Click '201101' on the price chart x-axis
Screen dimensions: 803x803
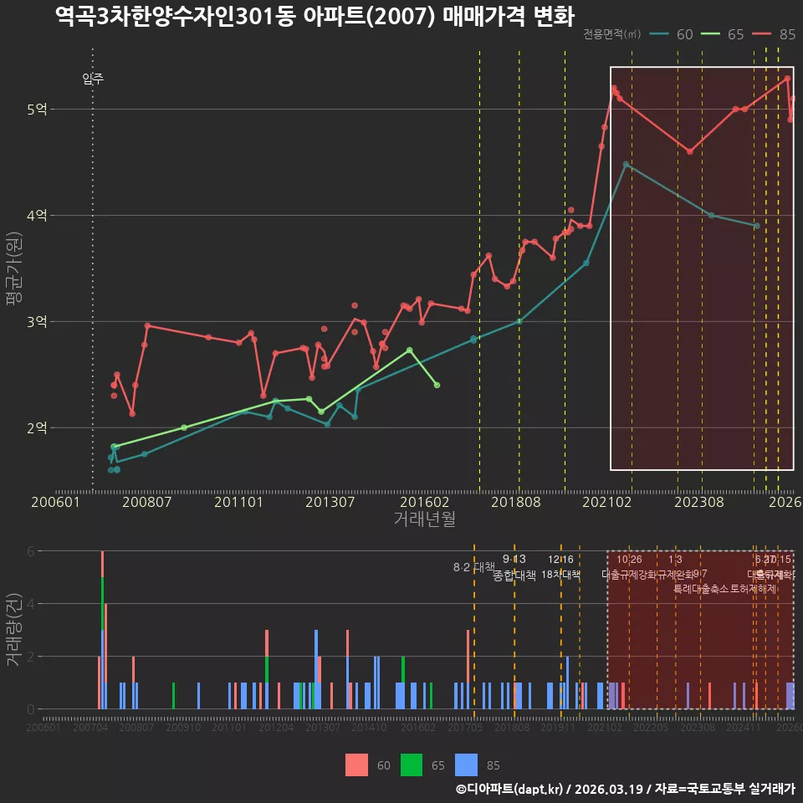tap(238, 502)
